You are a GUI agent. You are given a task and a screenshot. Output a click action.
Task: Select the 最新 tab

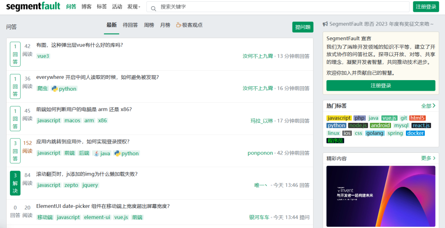[112, 25]
